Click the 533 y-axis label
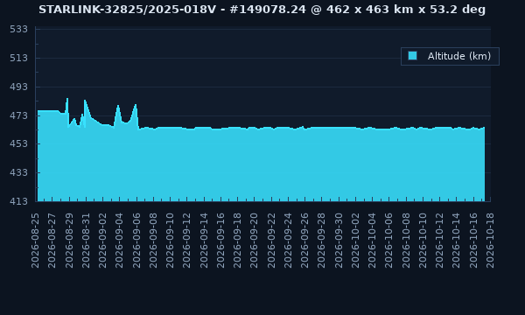The image size is (525, 315). pyautogui.click(x=18, y=30)
